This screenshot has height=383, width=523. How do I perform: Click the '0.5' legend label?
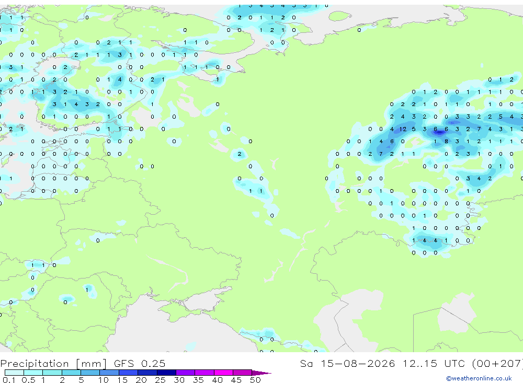pos(28,380)
